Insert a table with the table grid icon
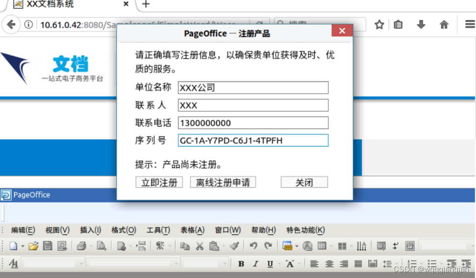Image resolution: width=476 pixels, height=278 pixels. [287, 246]
